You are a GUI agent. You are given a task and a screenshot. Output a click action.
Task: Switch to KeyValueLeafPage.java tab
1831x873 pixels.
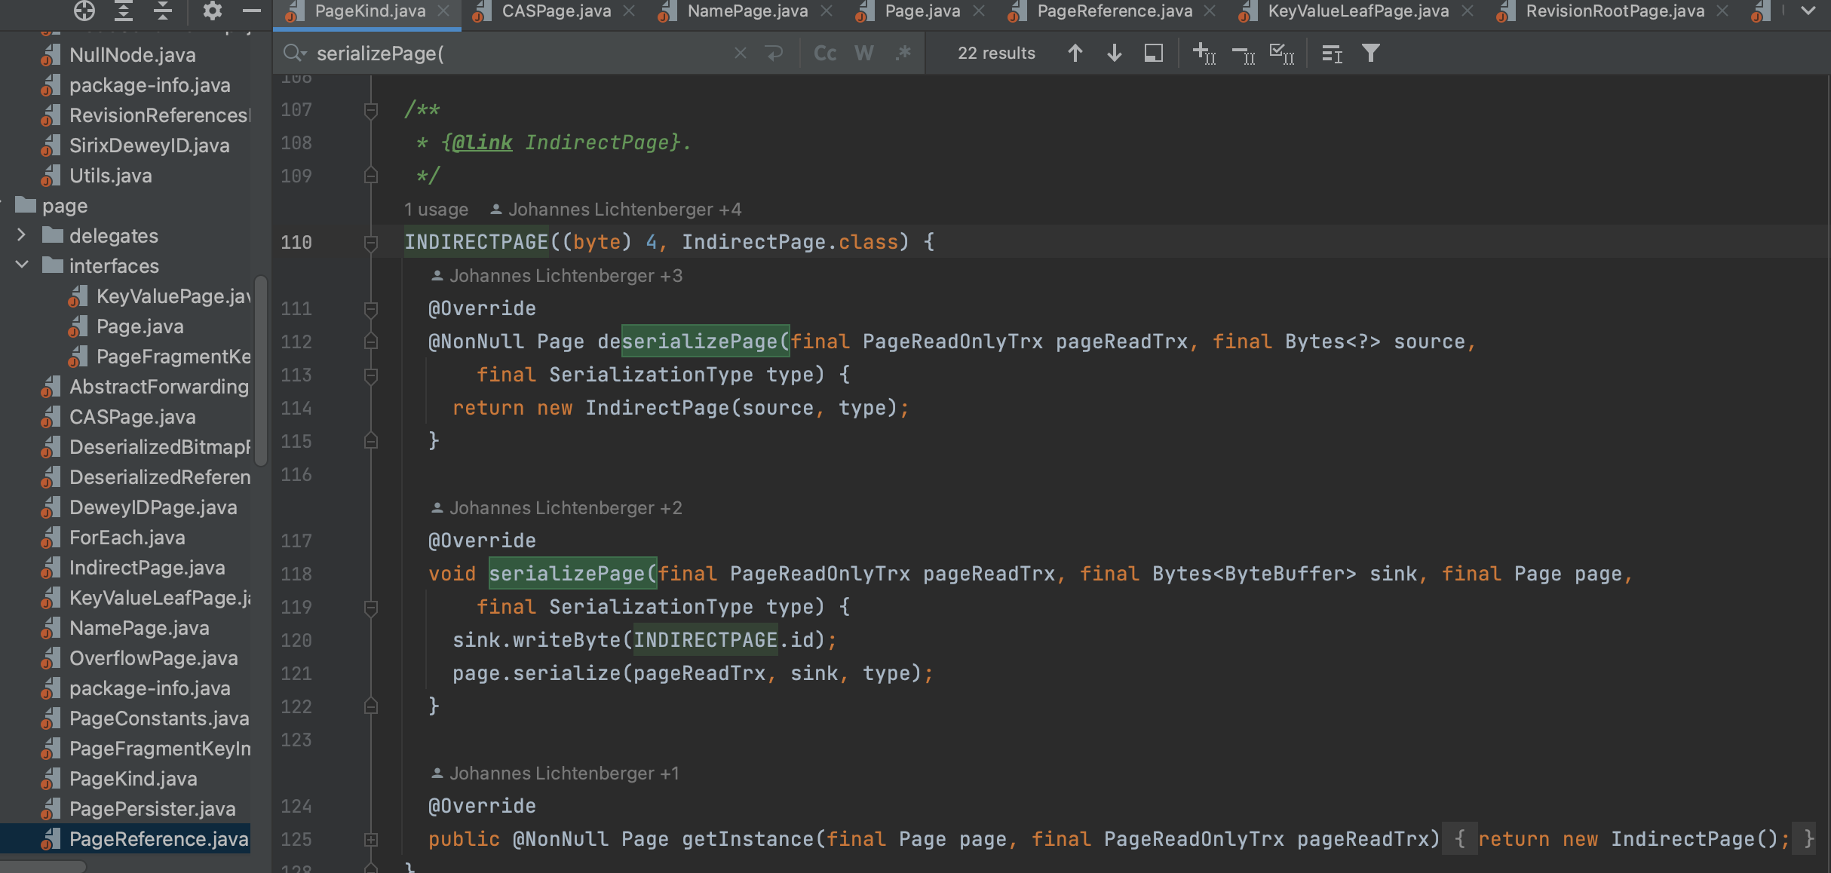click(1357, 11)
